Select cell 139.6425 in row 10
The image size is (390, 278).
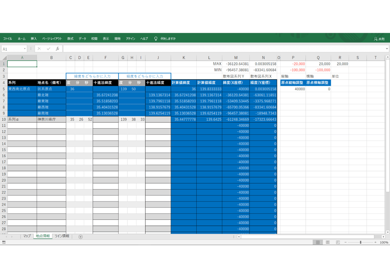[x=209, y=119]
